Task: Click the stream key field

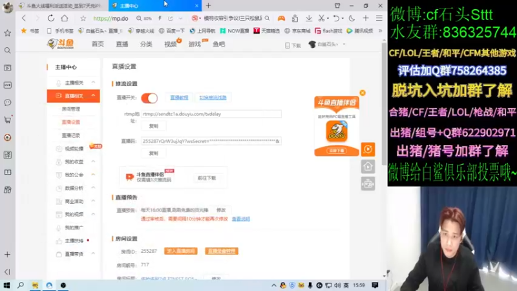Action: tap(211, 141)
